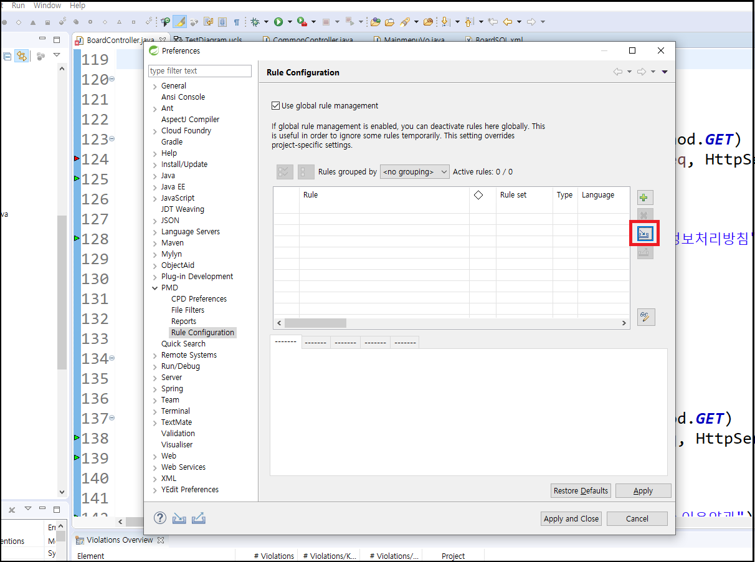Image resolution: width=755 pixels, height=562 pixels.
Task: Click the rule table scroll right arrow
Action: point(624,323)
